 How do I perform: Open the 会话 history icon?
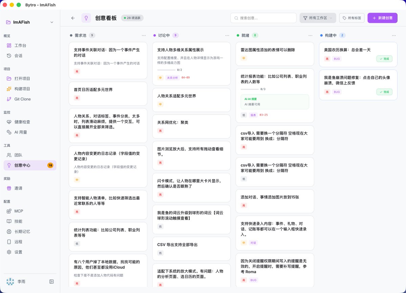[x=9, y=55]
